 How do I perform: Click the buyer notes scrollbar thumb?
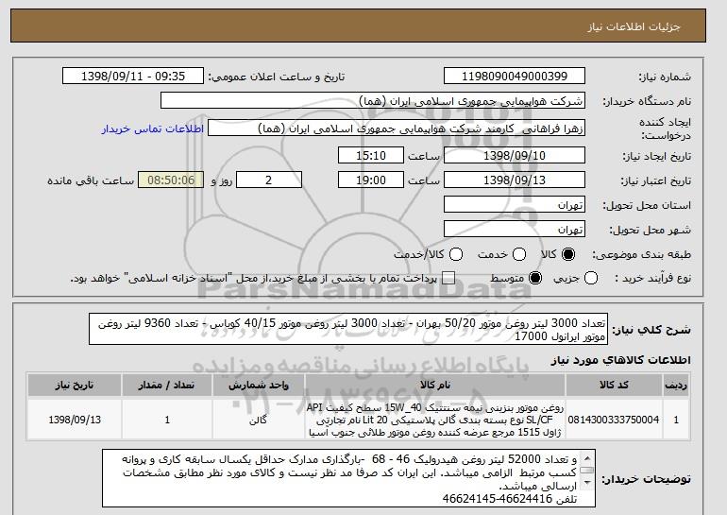pos(587,471)
